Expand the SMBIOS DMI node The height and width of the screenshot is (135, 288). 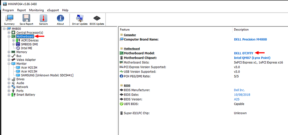point(13,44)
